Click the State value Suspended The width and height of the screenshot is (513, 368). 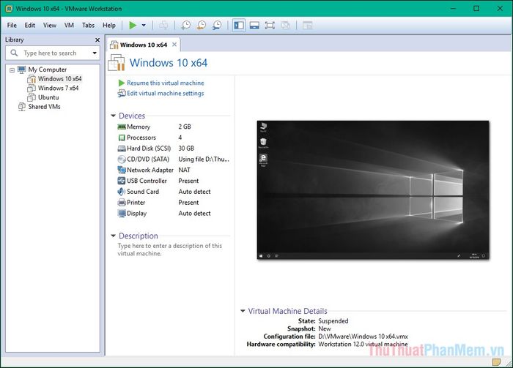coord(333,321)
